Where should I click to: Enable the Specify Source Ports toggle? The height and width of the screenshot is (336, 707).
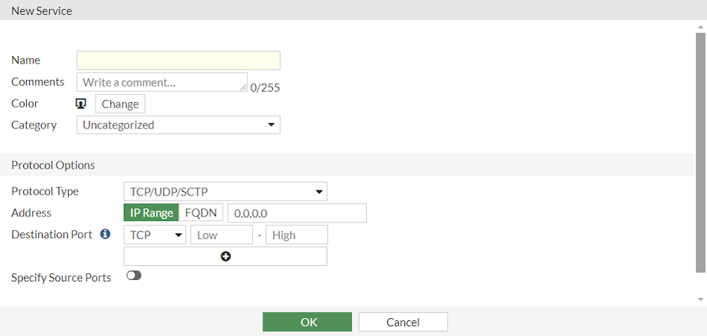(x=134, y=276)
